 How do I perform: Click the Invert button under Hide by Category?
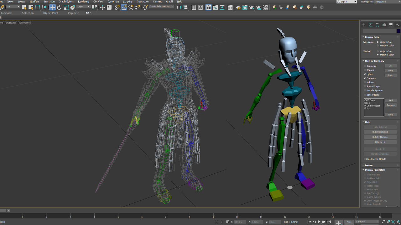pos(391,75)
